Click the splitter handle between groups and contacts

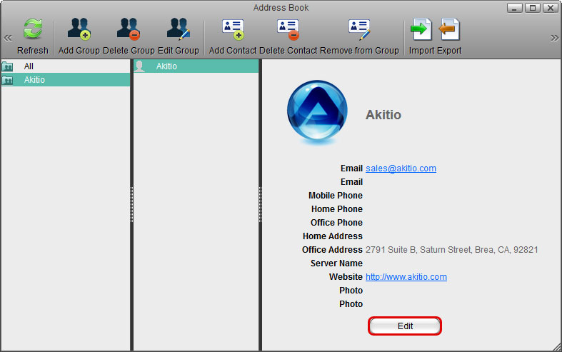[x=131, y=204]
